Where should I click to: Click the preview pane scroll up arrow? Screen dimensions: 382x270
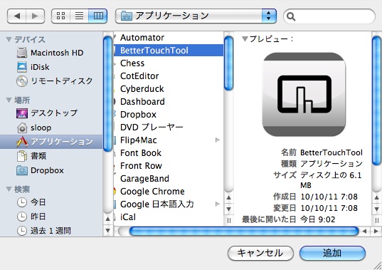coord(376,197)
